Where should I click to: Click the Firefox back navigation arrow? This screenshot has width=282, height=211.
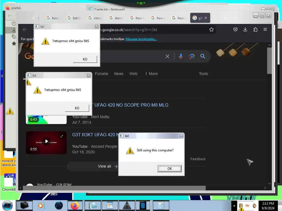click(x=25, y=30)
